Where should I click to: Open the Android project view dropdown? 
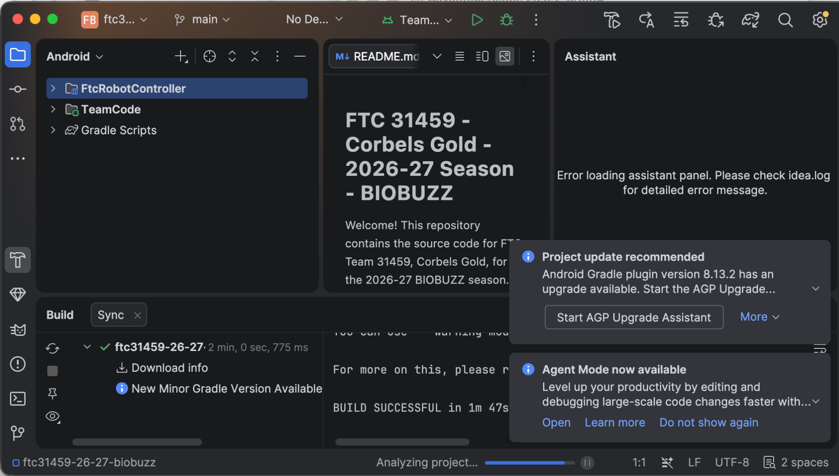pos(75,56)
